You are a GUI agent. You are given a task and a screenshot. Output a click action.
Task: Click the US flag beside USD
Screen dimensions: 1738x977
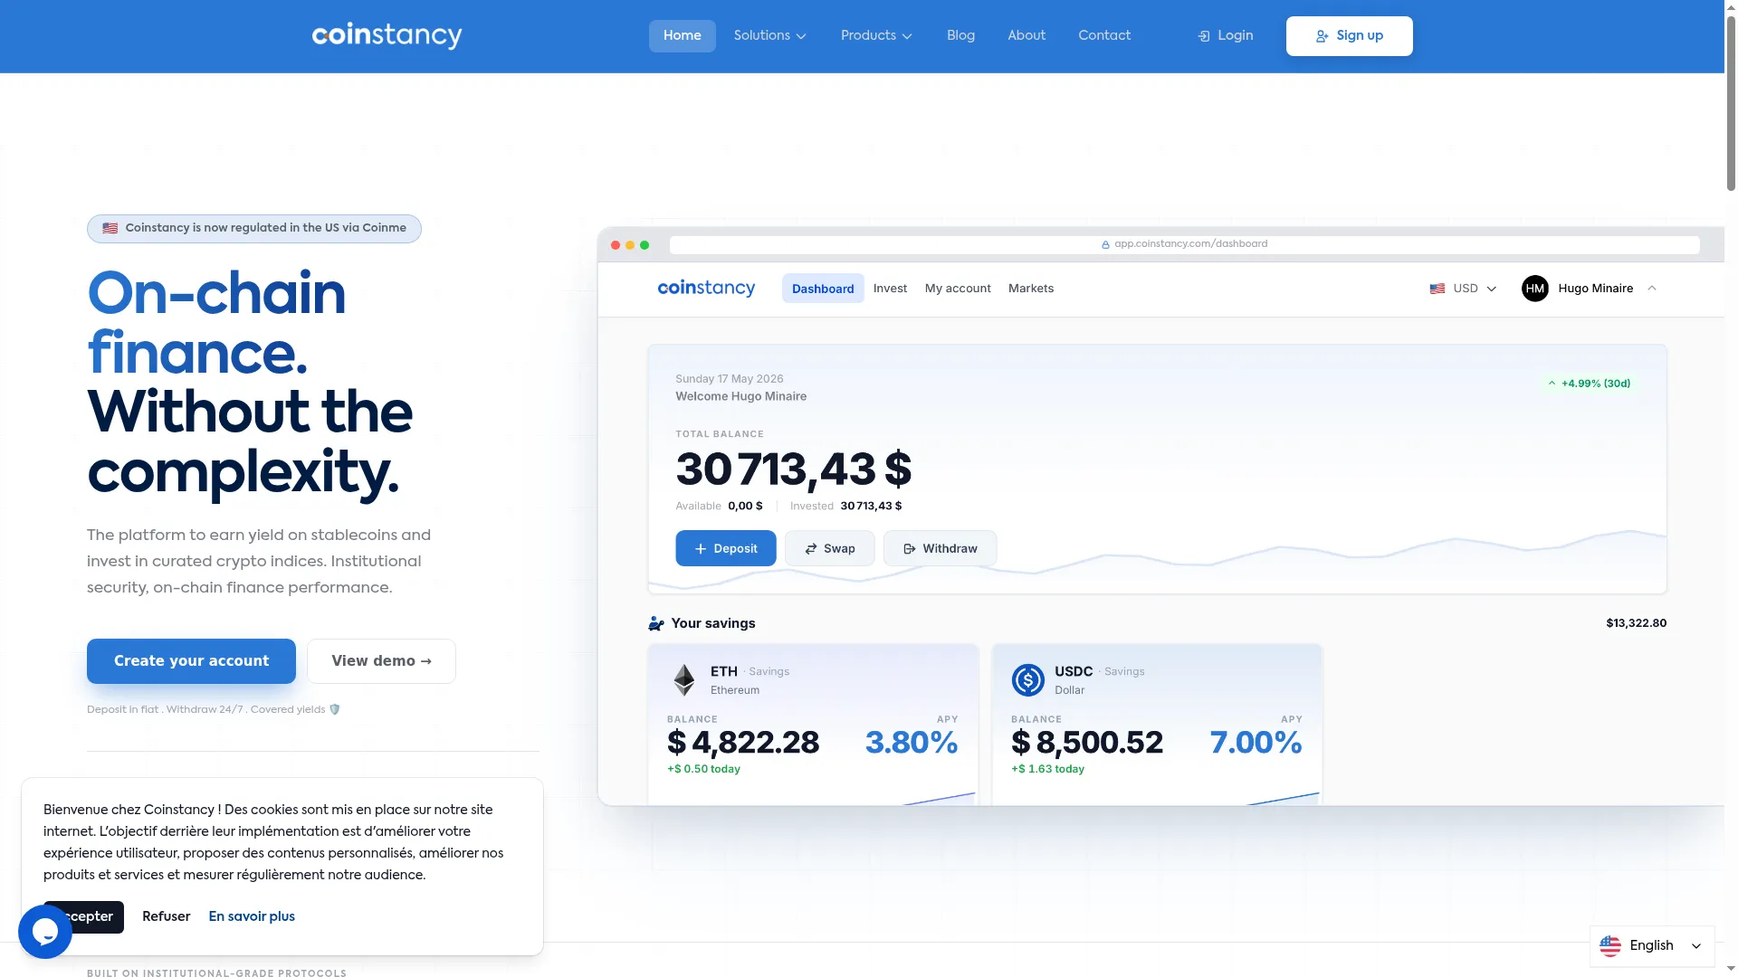coord(1437,289)
